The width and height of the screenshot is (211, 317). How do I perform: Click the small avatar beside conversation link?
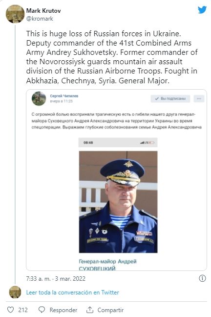click(x=15, y=292)
